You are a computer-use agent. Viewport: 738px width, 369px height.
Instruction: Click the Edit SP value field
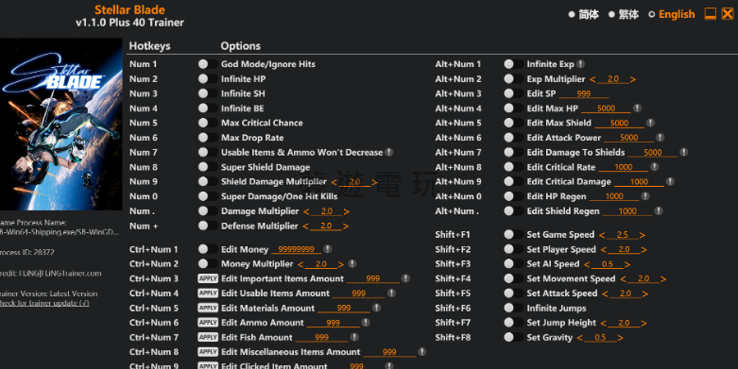pyautogui.click(x=584, y=93)
